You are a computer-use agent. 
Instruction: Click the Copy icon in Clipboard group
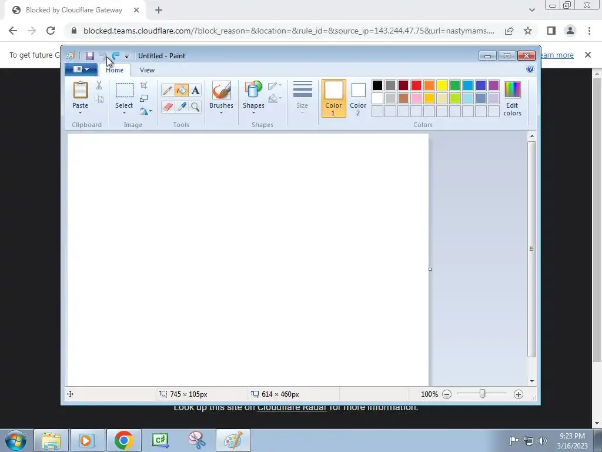click(x=99, y=98)
